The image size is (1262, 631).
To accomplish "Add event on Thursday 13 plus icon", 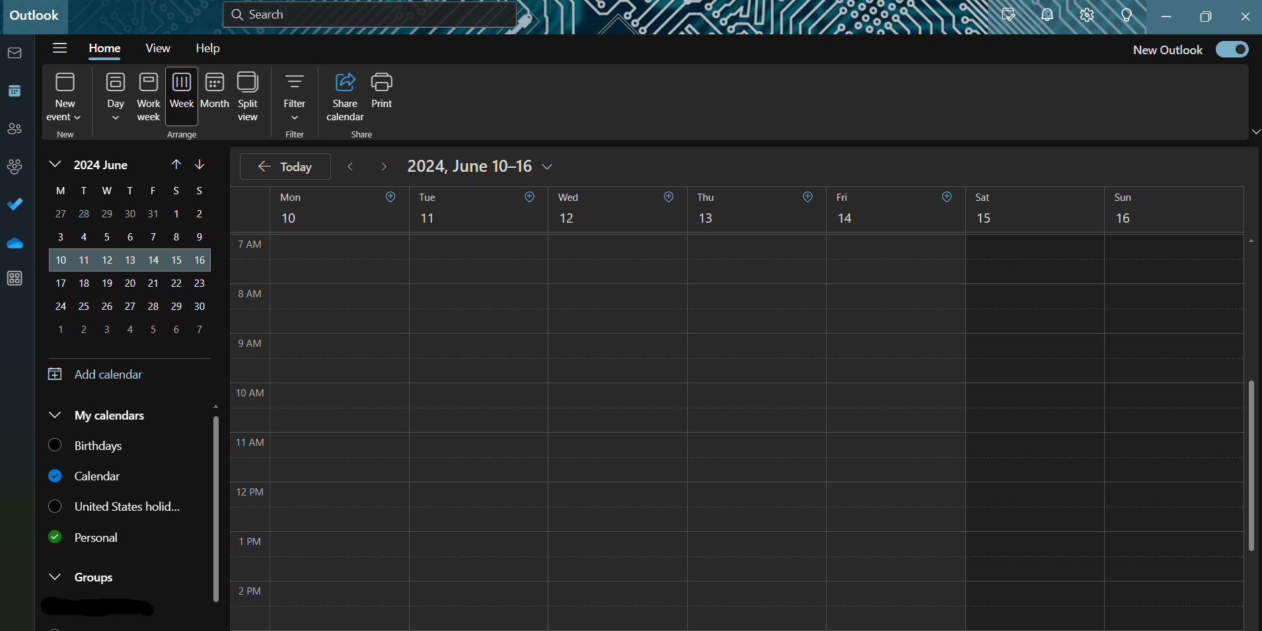I will pyautogui.click(x=808, y=197).
